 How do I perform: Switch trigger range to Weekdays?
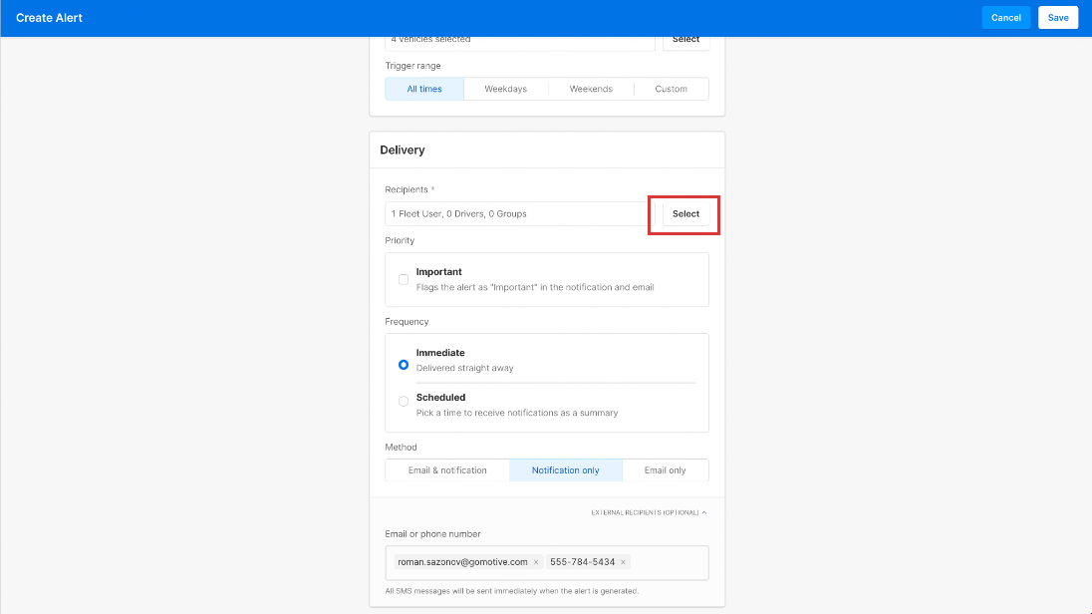tap(505, 89)
